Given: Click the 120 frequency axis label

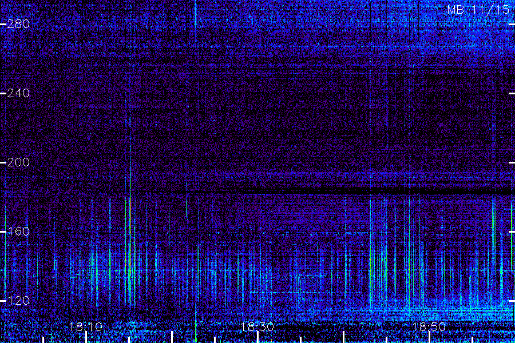Looking at the screenshot, I should (18, 301).
